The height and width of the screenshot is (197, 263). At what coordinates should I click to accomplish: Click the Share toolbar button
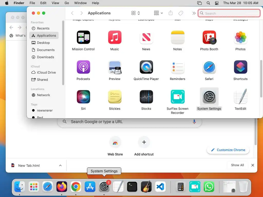click(x=171, y=13)
